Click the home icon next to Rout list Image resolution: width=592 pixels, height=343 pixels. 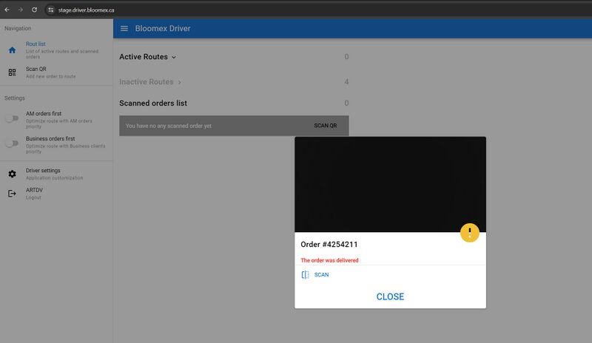[x=12, y=50]
